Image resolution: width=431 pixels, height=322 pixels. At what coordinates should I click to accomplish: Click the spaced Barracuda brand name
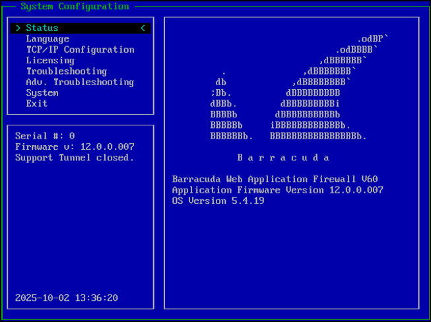click(x=283, y=158)
